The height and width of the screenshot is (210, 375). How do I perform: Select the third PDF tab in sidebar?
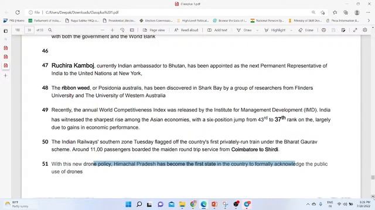(x=6, y=65)
